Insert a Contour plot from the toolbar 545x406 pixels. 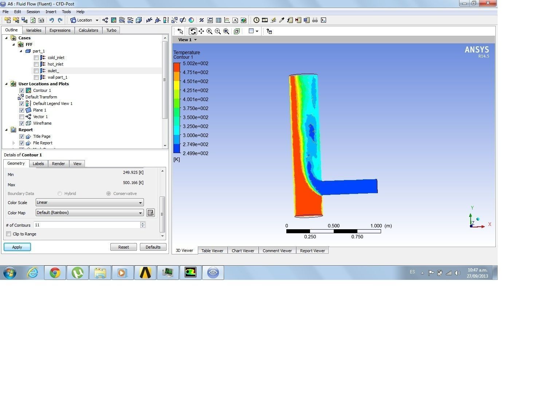point(114,20)
